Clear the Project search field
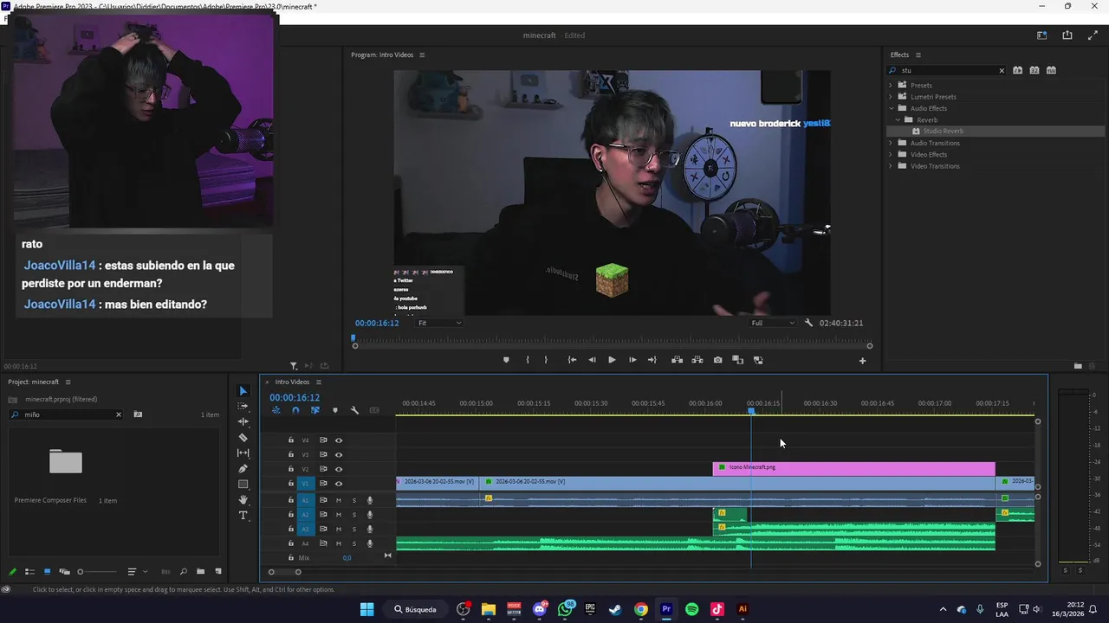This screenshot has width=1109, height=623. (x=119, y=414)
